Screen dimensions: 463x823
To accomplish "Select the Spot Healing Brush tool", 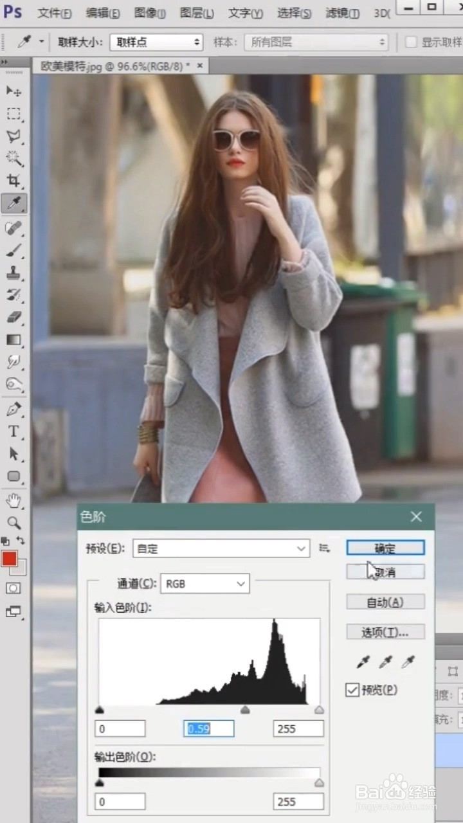I will (x=14, y=228).
